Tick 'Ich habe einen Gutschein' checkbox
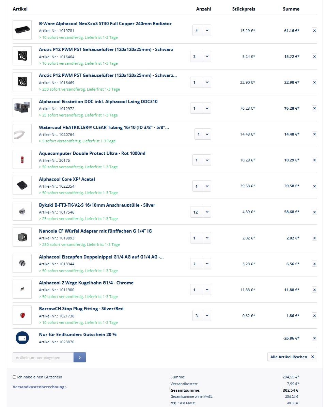 pos(14,377)
